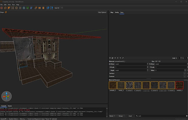Clear the material search text
This screenshot has height=120, width=188.
[x=187, y=116]
